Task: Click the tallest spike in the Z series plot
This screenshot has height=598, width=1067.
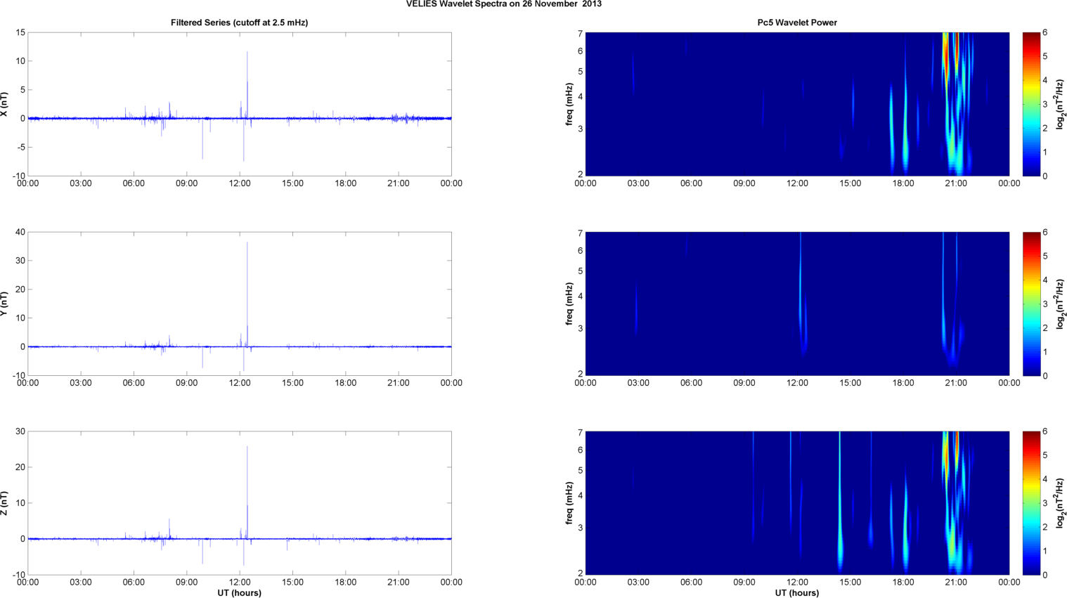Action: (x=247, y=492)
